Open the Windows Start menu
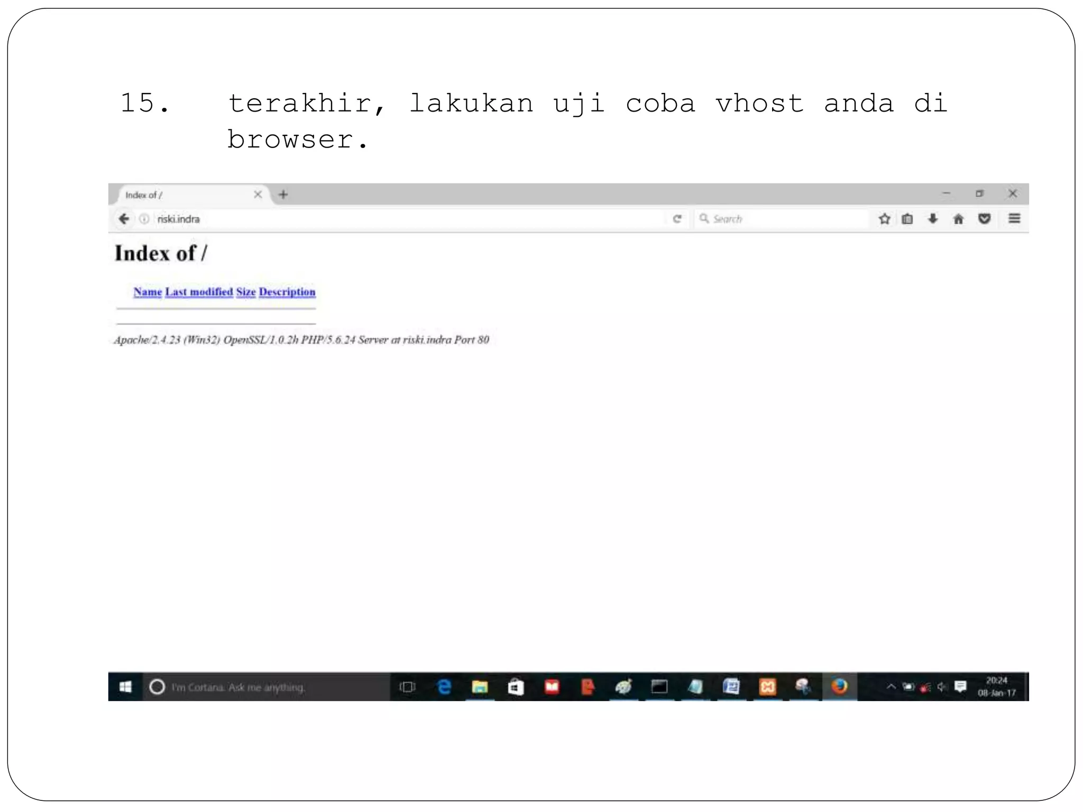Image resolution: width=1083 pixels, height=812 pixels. [x=125, y=687]
